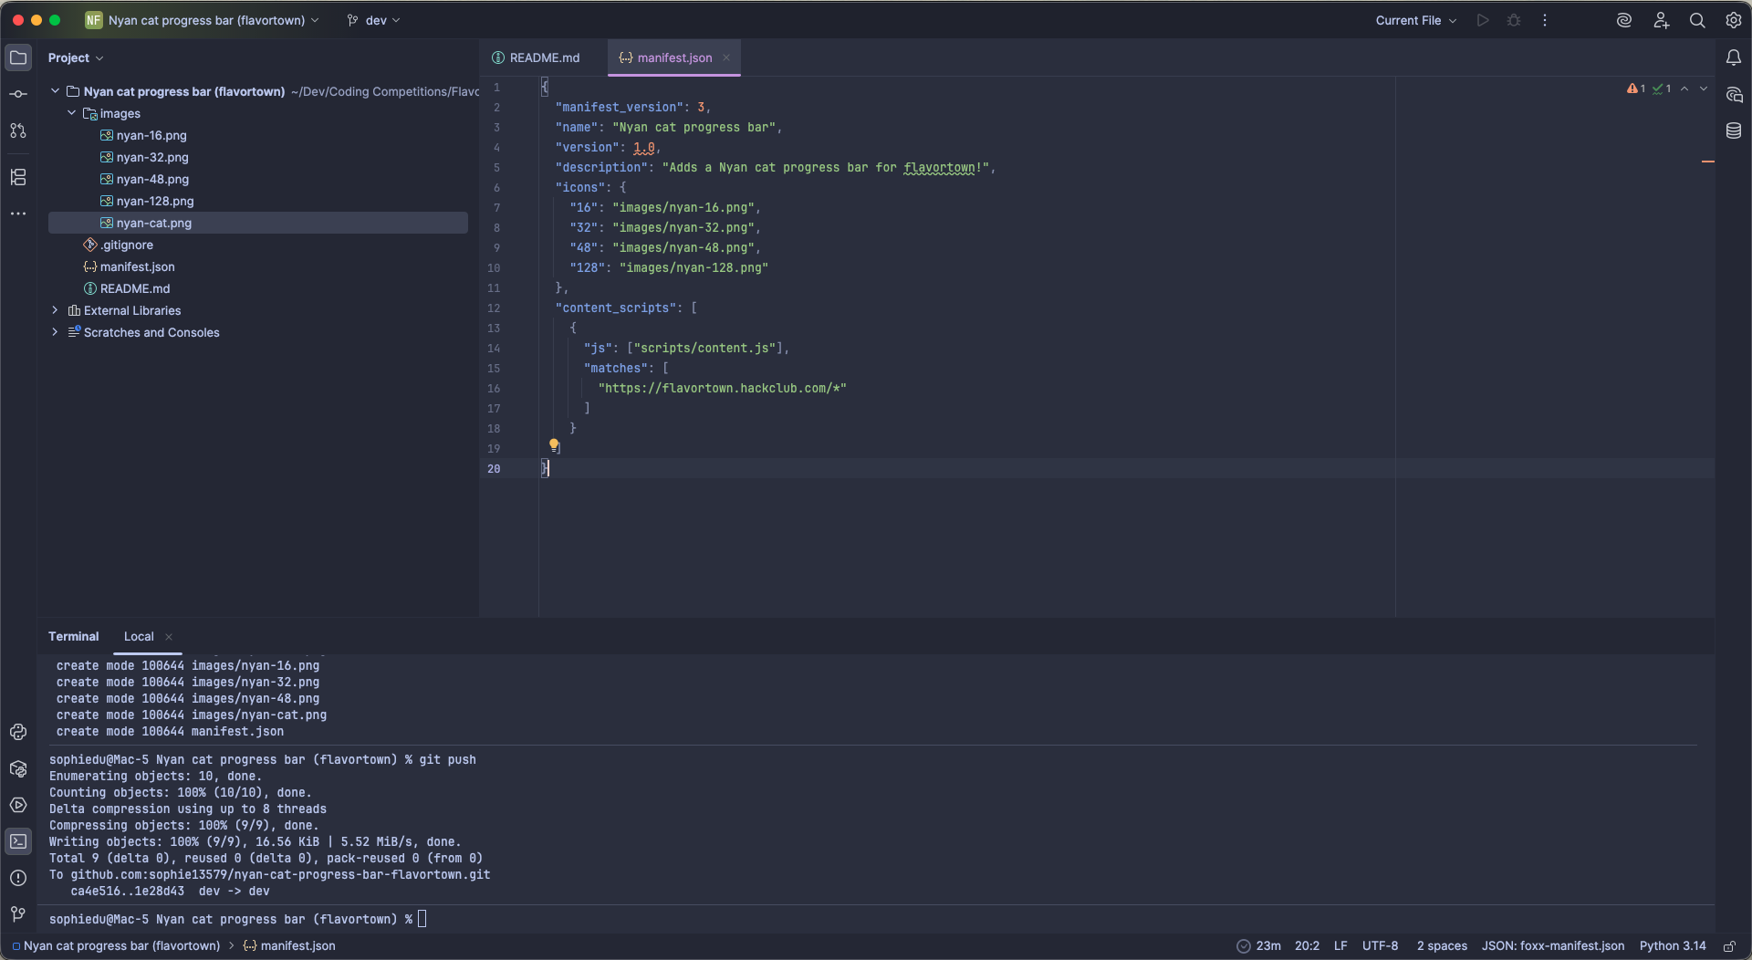The height and width of the screenshot is (960, 1752).
Task: Open the Notifications bell panel
Action: point(1734,57)
